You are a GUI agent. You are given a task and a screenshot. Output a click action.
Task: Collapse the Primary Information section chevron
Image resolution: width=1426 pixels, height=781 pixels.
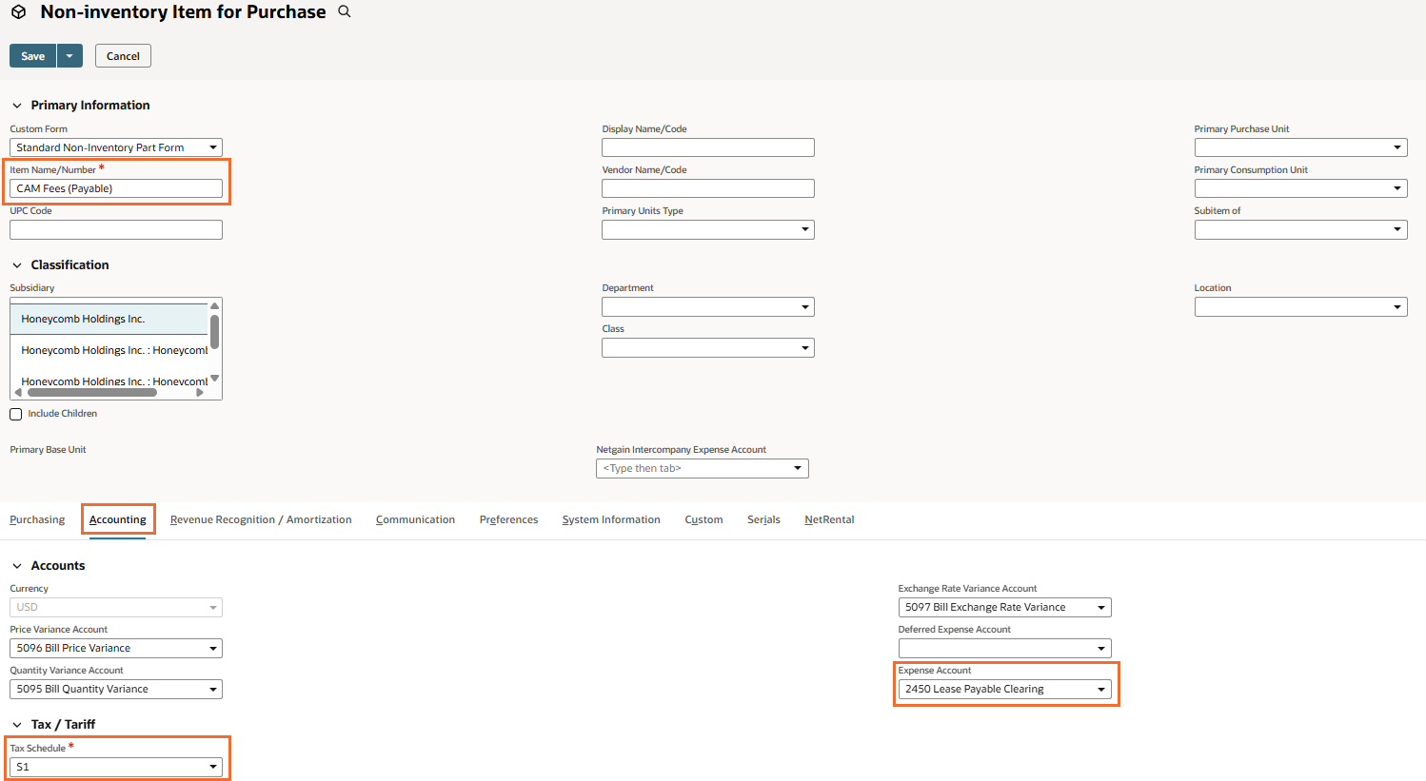[x=17, y=106]
